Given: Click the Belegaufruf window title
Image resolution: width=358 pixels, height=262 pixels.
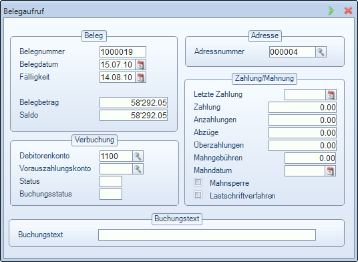Looking at the screenshot, I should click(x=24, y=11).
